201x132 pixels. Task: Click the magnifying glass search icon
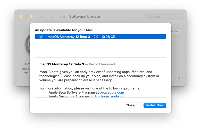coord(146,16)
